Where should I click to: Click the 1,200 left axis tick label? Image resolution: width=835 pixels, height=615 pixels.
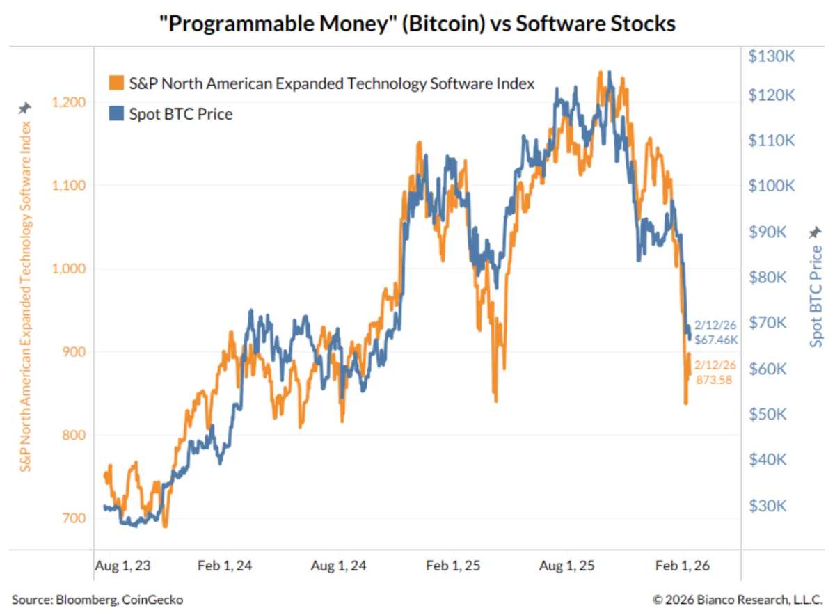pos(69,102)
